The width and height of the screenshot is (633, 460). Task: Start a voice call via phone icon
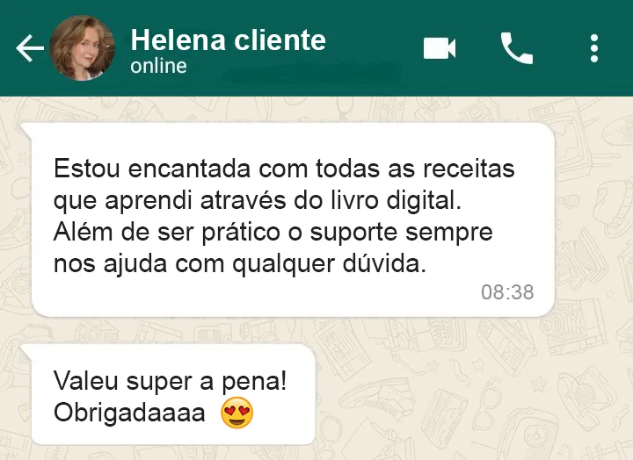pos(516,48)
